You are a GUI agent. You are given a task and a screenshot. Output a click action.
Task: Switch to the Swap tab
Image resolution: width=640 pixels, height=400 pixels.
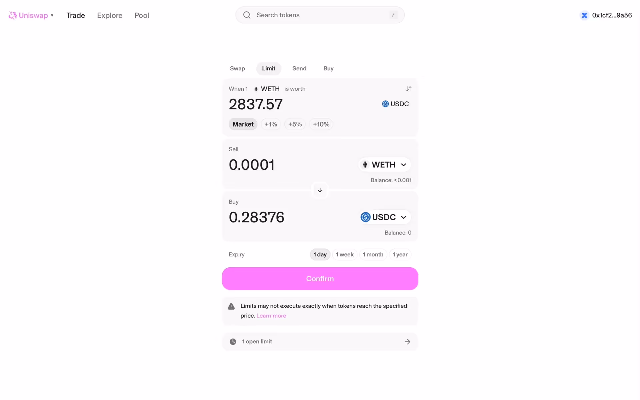pos(237,68)
